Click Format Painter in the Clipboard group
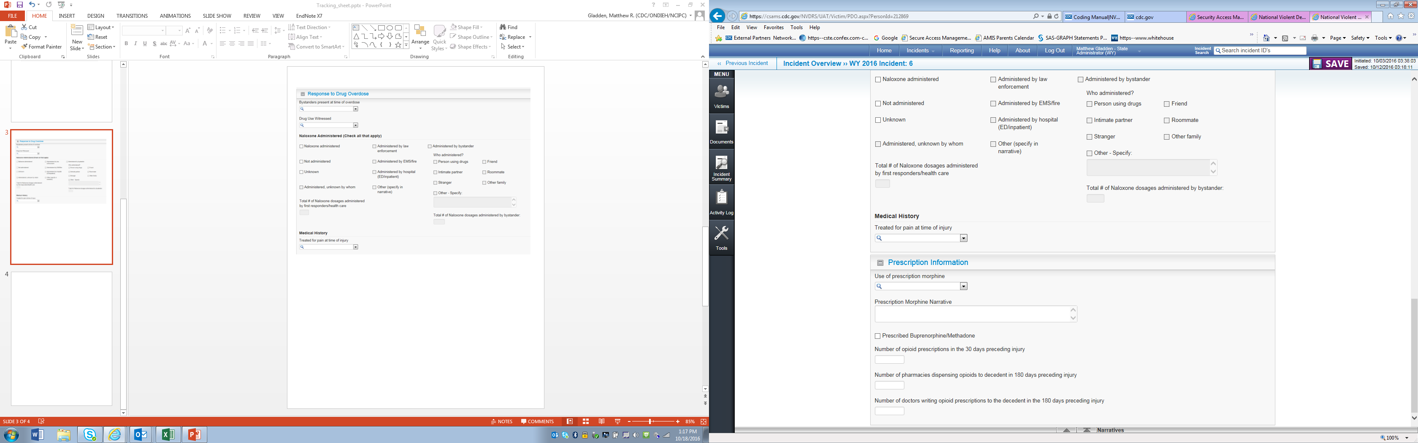1418x443 pixels. (x=41, y=47)
